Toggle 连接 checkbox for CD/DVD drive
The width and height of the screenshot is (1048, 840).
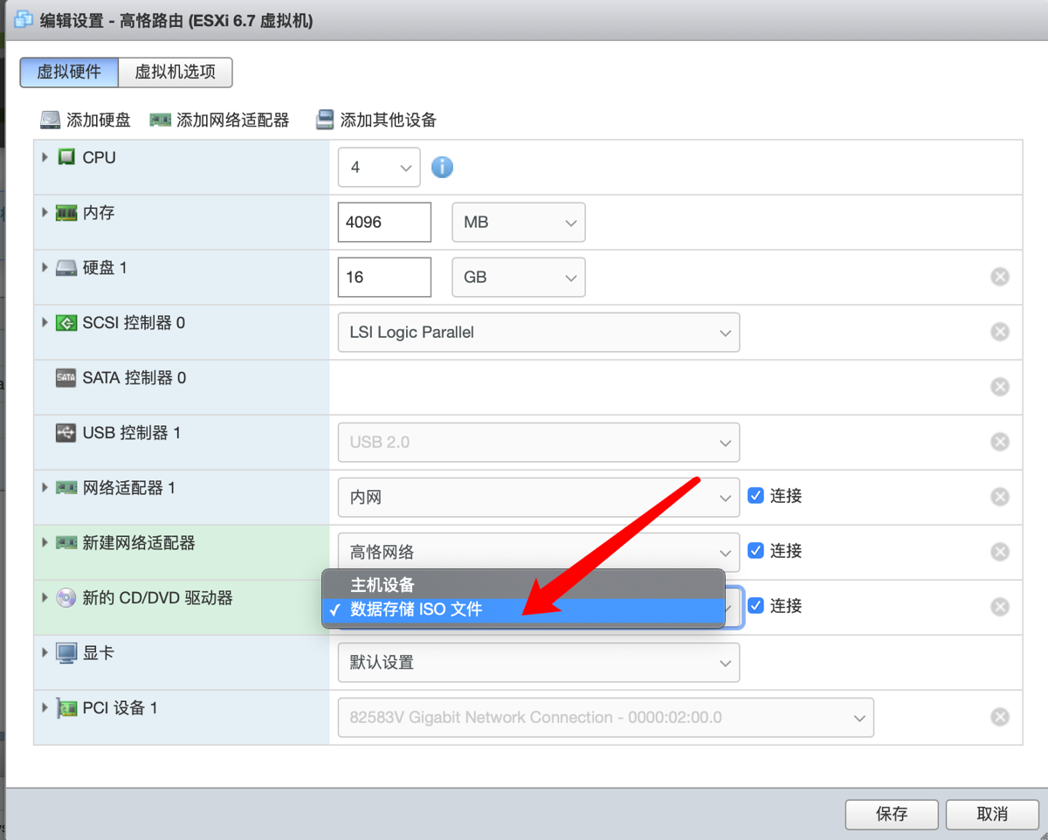point(756,606)
